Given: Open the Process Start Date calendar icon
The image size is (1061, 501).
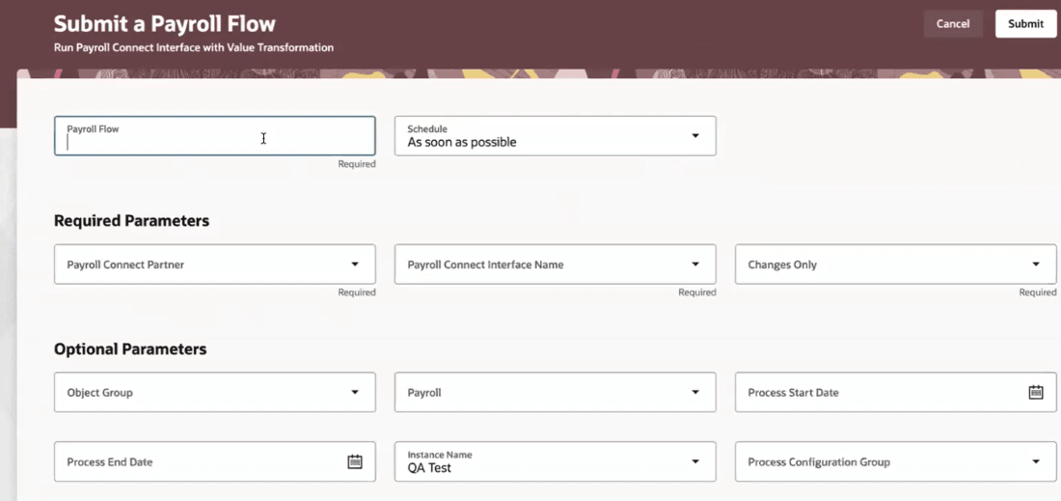Looking at the screenshot, I should tap(1035, 392).
